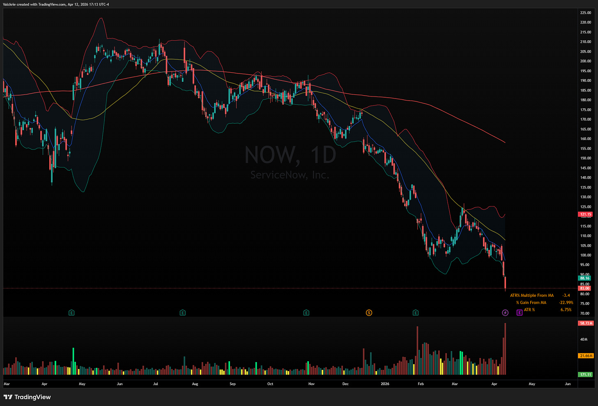
Task: Click the Valckrie created with TradingView.com header
Action: (56, 4)
